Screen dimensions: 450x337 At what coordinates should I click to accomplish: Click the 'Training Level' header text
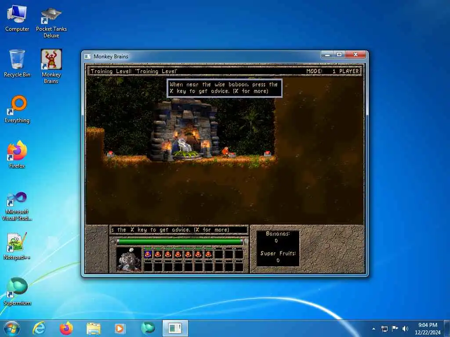point(134,71)
